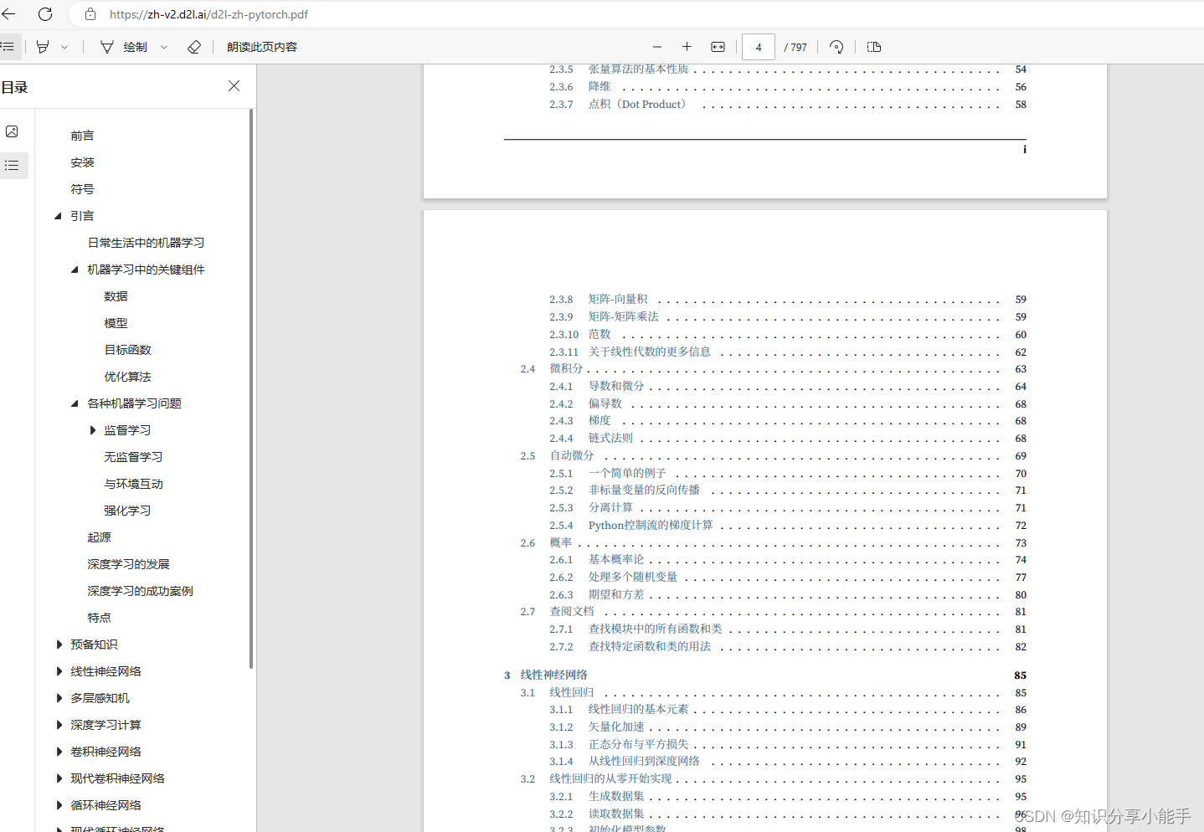View site info lock icon
The image size is (1204, 832).
(90, 14)
